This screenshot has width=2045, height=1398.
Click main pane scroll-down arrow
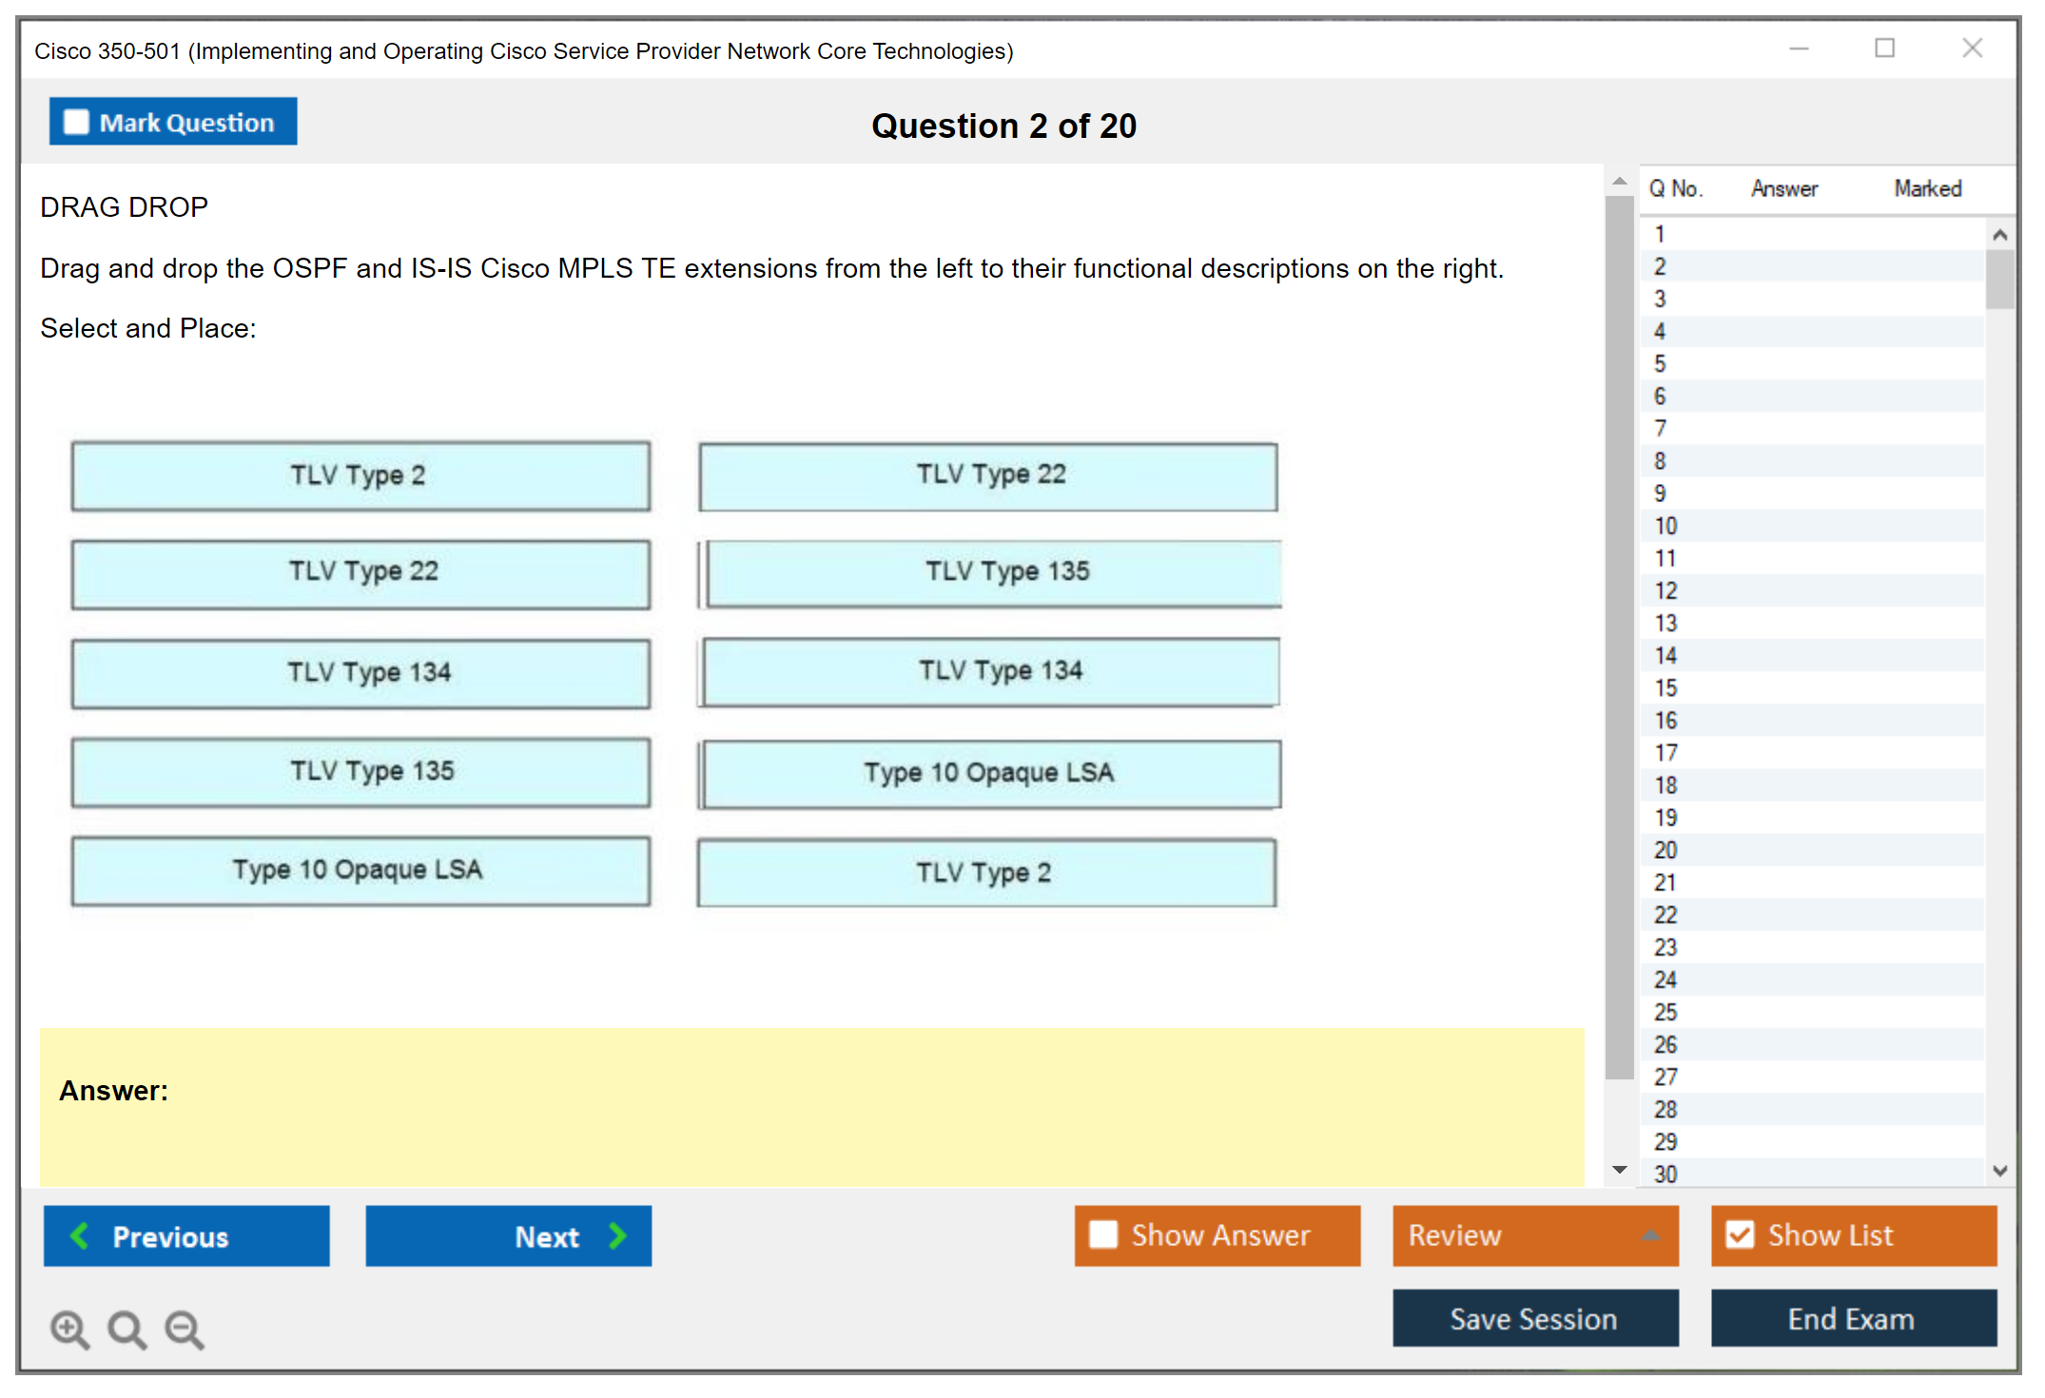click(x=1619, y=1170)
